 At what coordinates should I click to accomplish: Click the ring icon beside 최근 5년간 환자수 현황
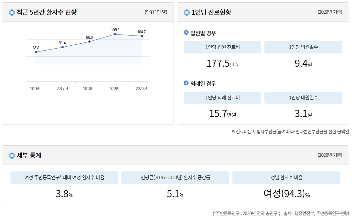pyautogui.click(x=12, y=12)
